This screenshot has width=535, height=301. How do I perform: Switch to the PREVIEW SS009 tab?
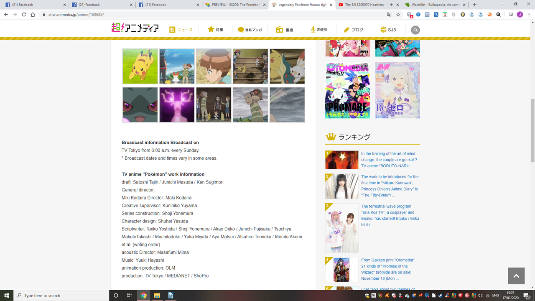235,5
